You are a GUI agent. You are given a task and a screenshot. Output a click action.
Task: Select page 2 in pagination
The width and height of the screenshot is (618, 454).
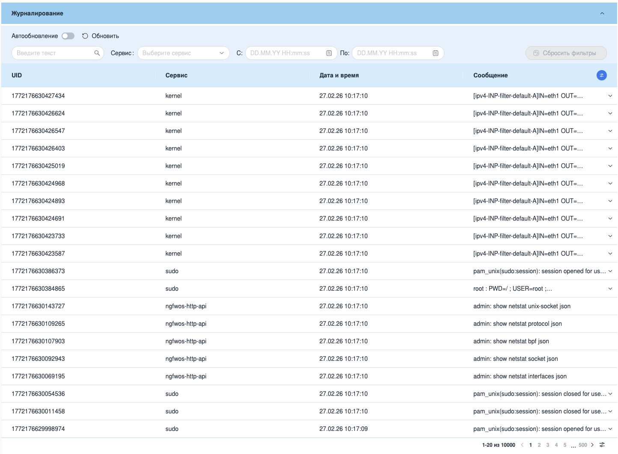[539, 445]
